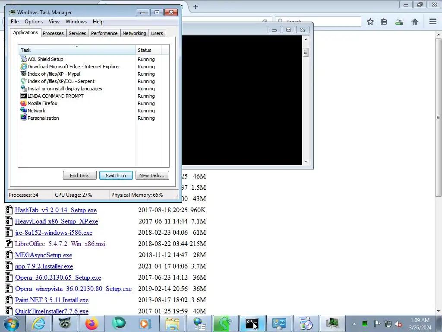Open the browser hamburger menu
The height and width of the screenshot is (332, 442).
433,22
